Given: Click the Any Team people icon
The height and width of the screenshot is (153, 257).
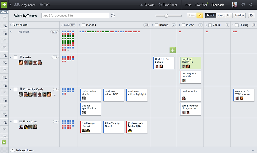Looking at the screenshot, I should pyautogui.click(x=17, y=5).
